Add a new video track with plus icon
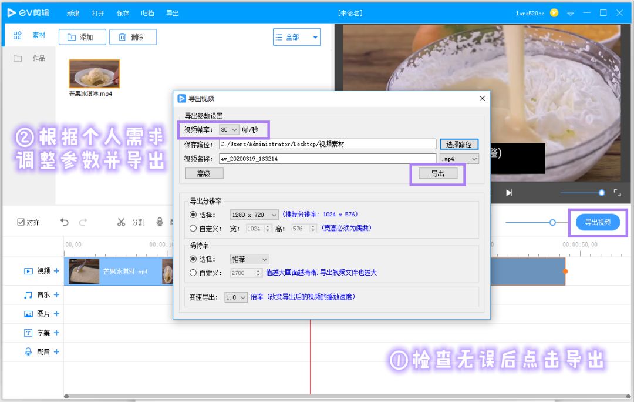This screenshot has height=402, width=634. point(57,271)
